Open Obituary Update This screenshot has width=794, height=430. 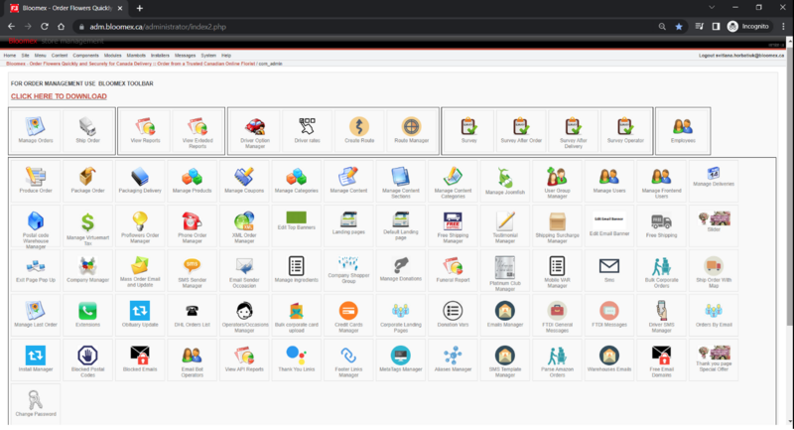coord(140,315)
